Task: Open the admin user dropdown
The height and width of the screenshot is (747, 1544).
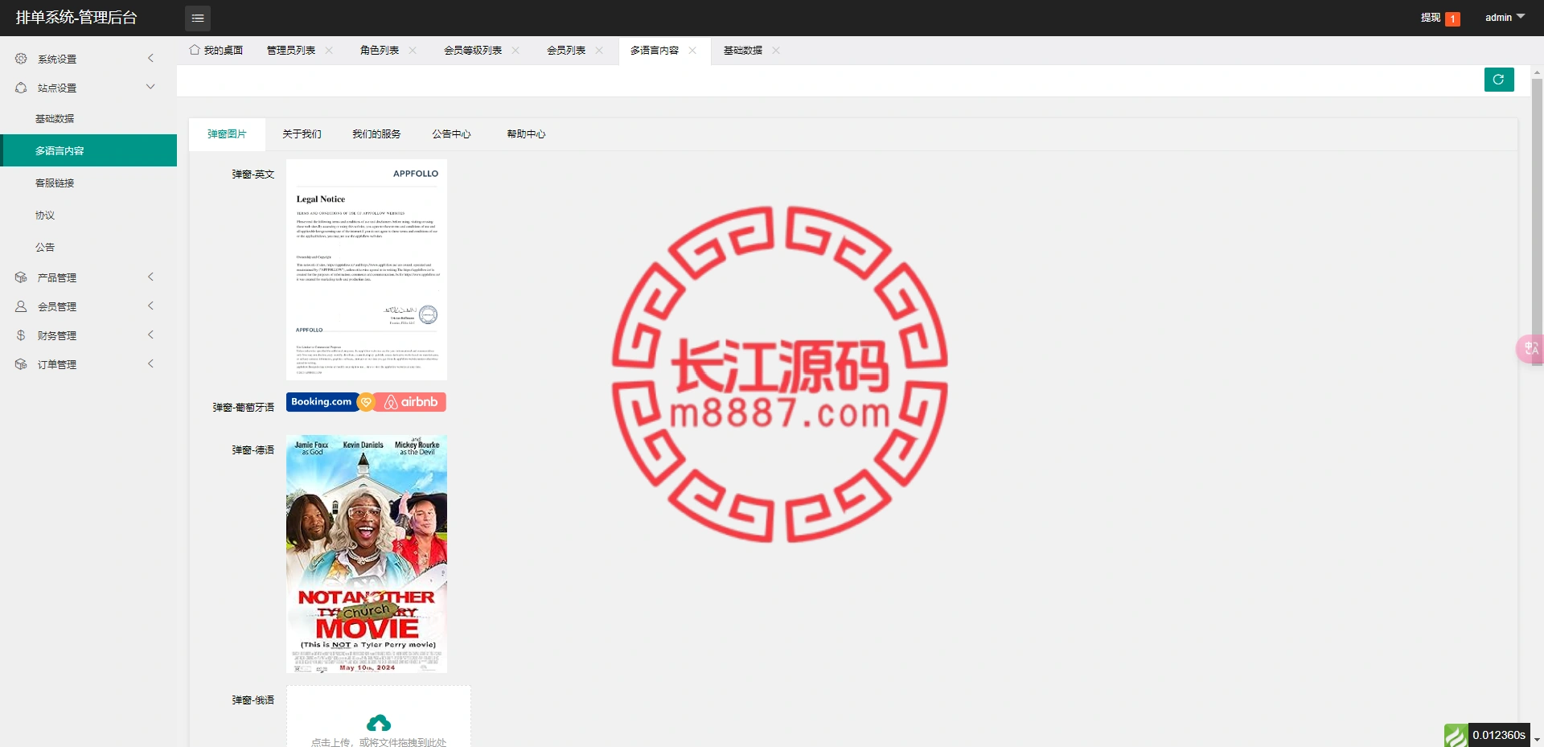Action: coord(1504,18)
